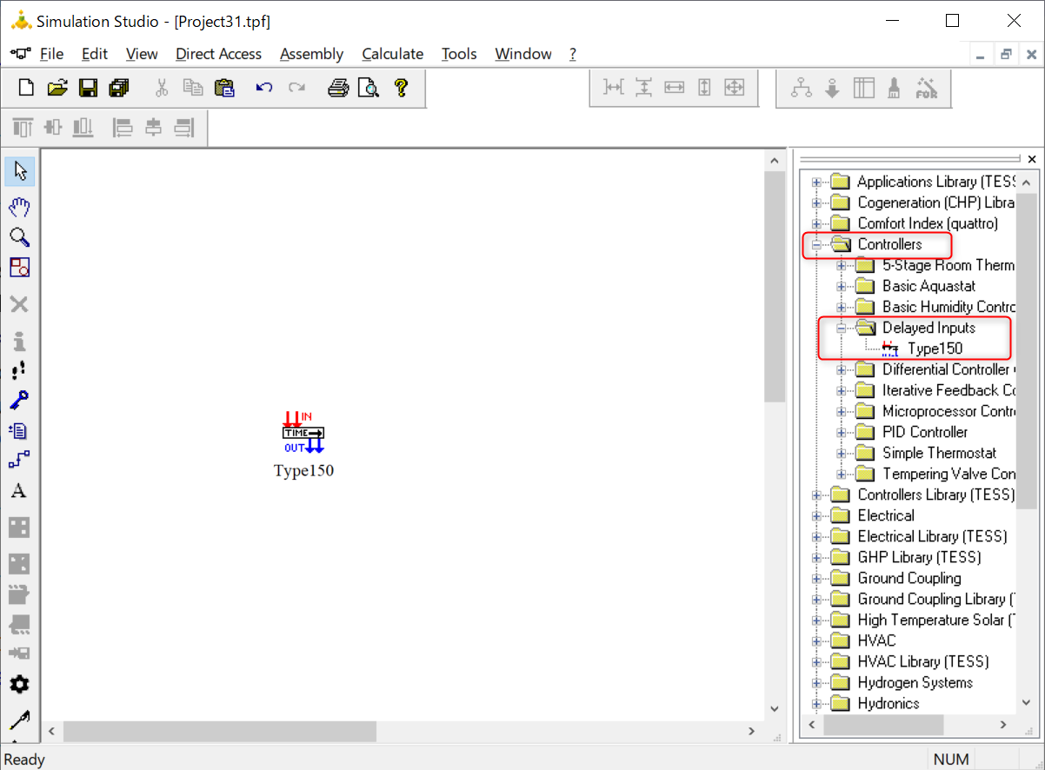The image size is (1045, 770).
Task: Expand the Simple Thermostat folder
Action: click(x=842, y=453)
